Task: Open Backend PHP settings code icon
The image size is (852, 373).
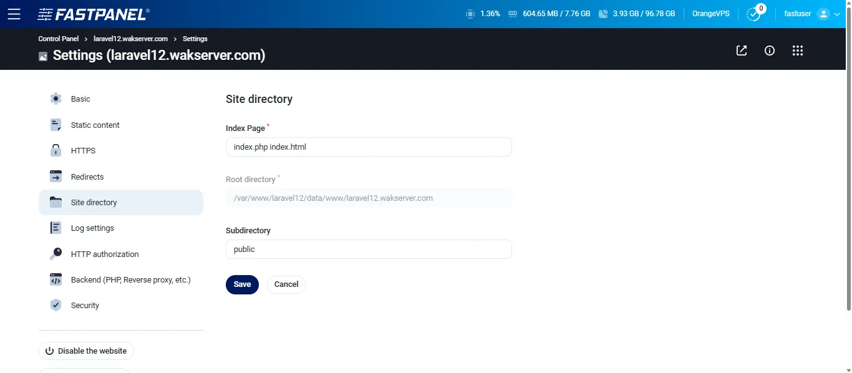Action: point(56,279)
